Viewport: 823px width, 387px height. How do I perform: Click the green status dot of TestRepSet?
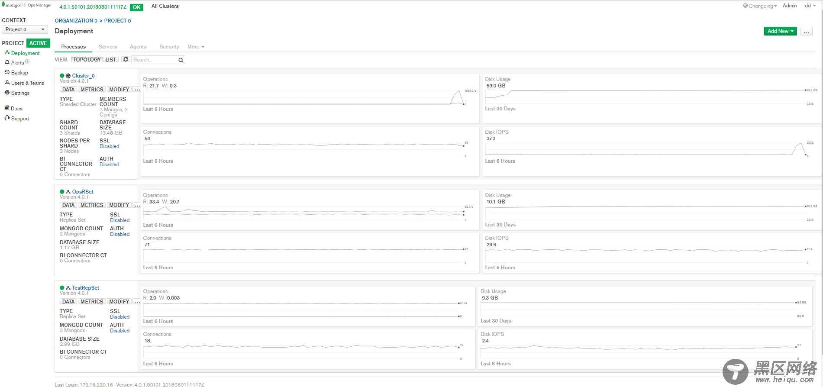(62, 288)
